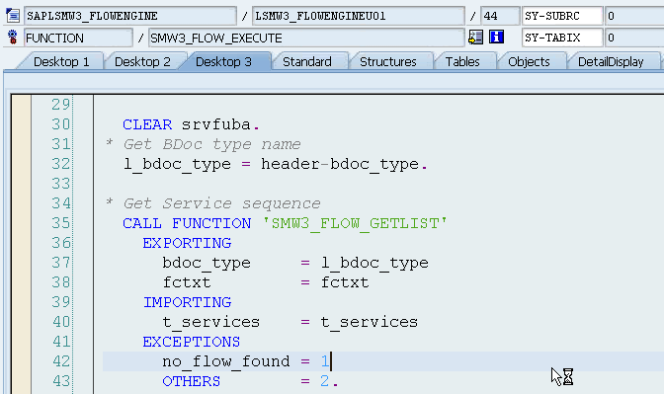
Task: Click the SY-SUBRC value 0 field
Action: click(x=634, y=16)
